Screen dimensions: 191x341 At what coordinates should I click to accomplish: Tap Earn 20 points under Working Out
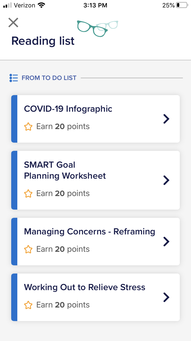pyautogui.click(x=63, y=305)
